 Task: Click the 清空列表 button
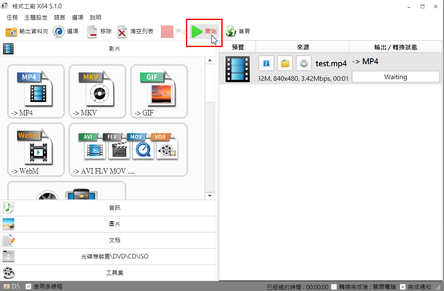tap(135, 32)
